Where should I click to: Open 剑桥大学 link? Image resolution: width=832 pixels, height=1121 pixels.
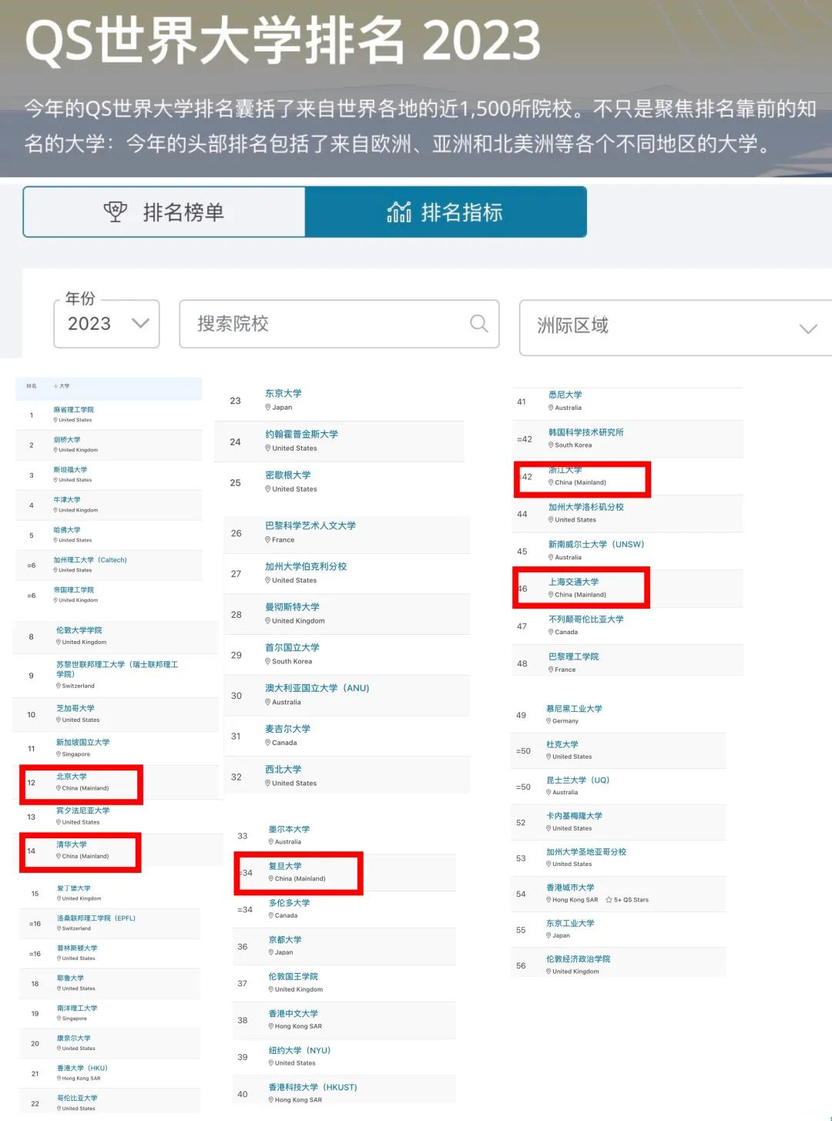click(67, 440)
